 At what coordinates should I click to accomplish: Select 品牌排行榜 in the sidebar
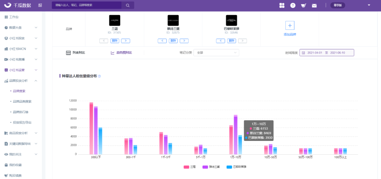20,112
